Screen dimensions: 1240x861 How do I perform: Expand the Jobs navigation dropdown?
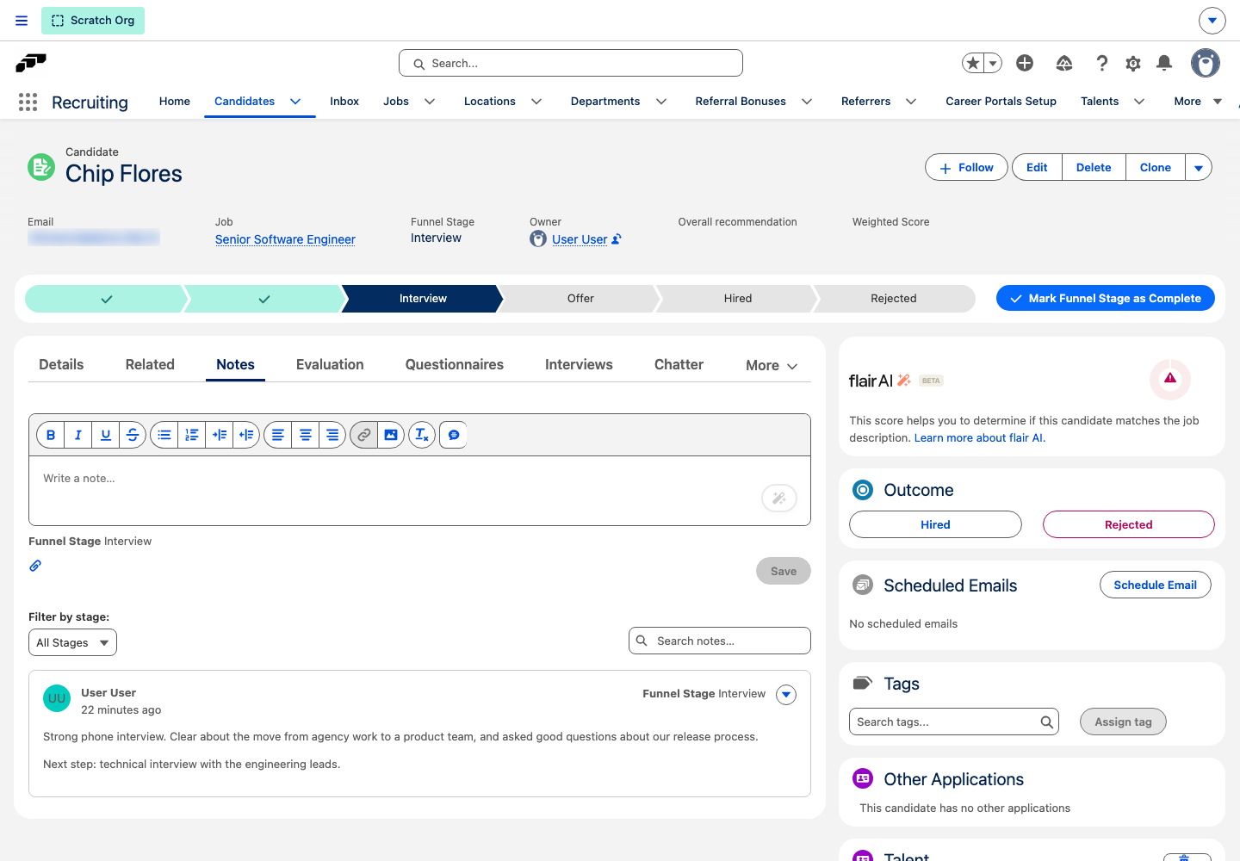coord(430,102)
